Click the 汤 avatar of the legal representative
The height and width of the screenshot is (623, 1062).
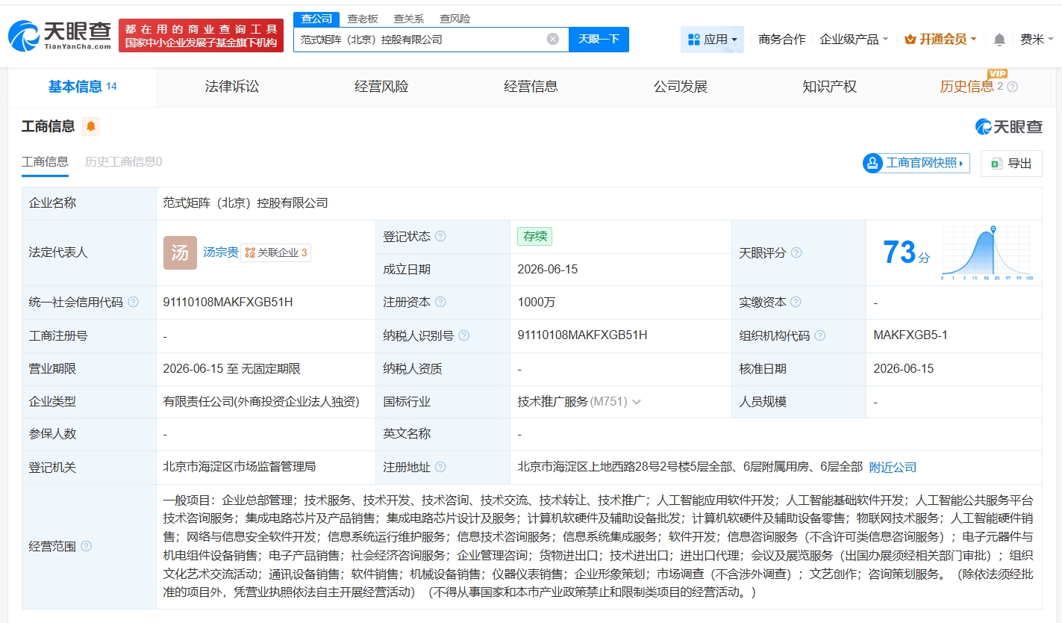180,252
